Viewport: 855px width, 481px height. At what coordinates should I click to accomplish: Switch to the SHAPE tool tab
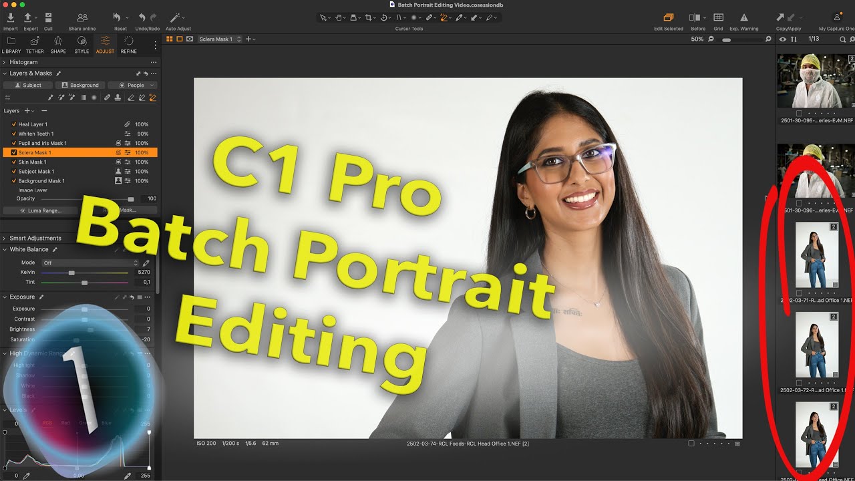(x=58, y=45)
